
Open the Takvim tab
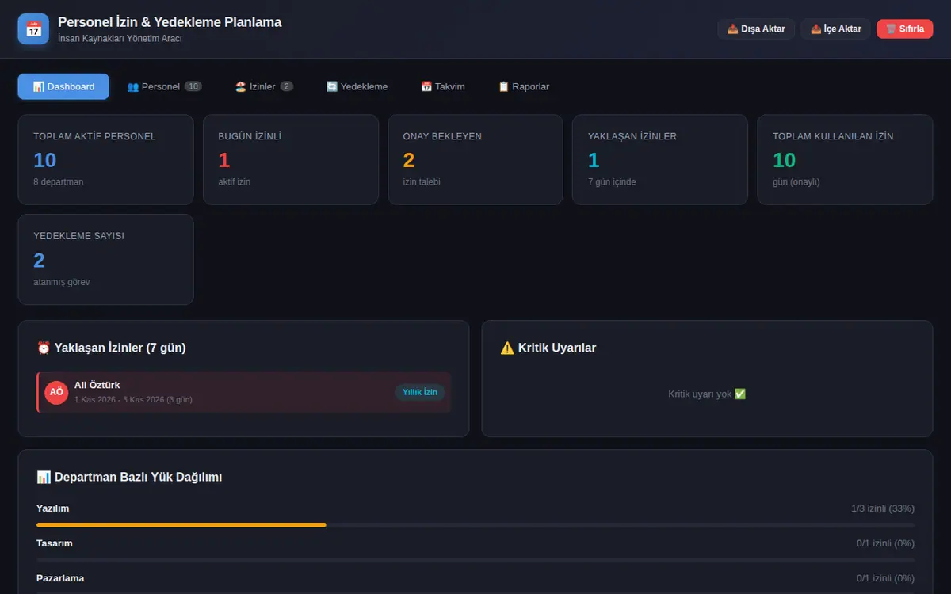[442, 86]
